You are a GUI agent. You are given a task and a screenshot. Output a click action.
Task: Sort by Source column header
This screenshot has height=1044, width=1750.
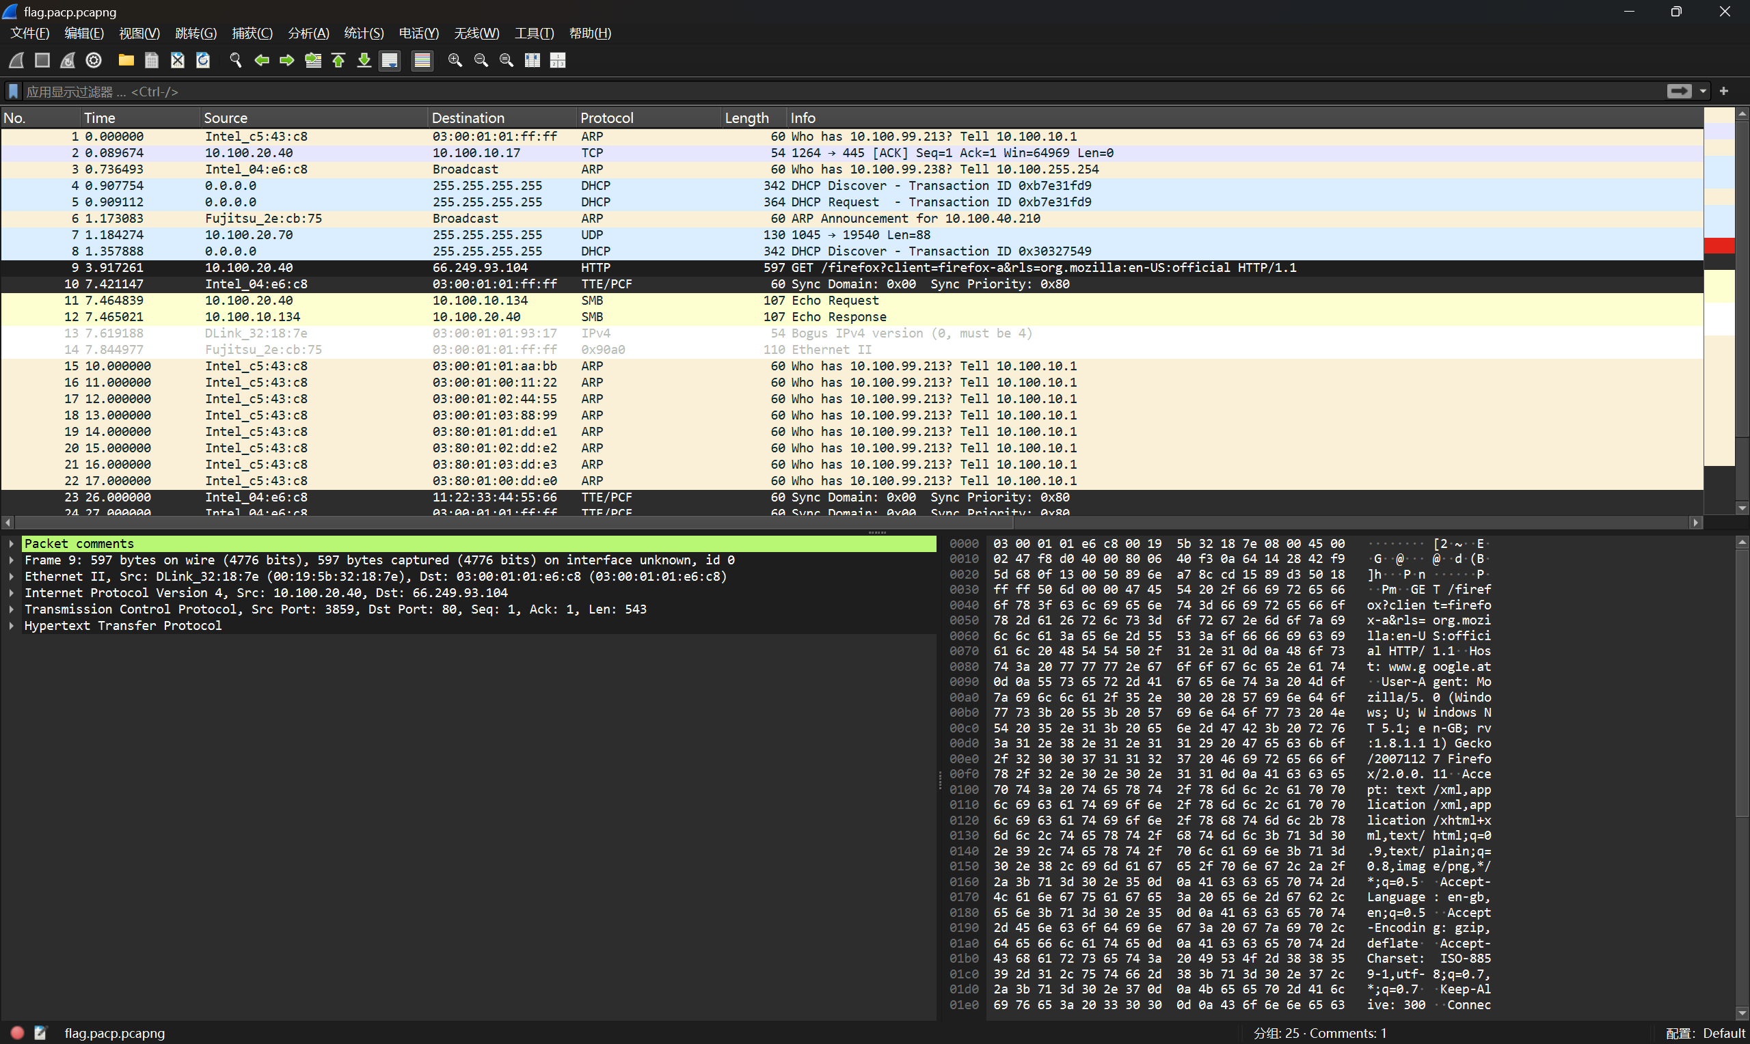[314, 118]
